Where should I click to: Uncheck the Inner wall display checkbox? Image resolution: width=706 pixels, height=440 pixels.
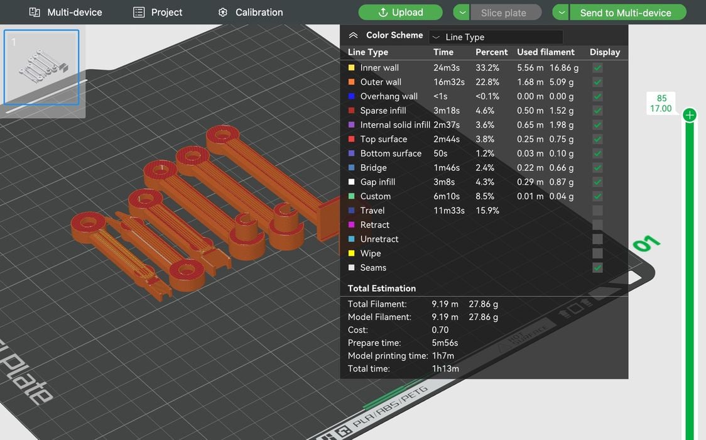597,68
